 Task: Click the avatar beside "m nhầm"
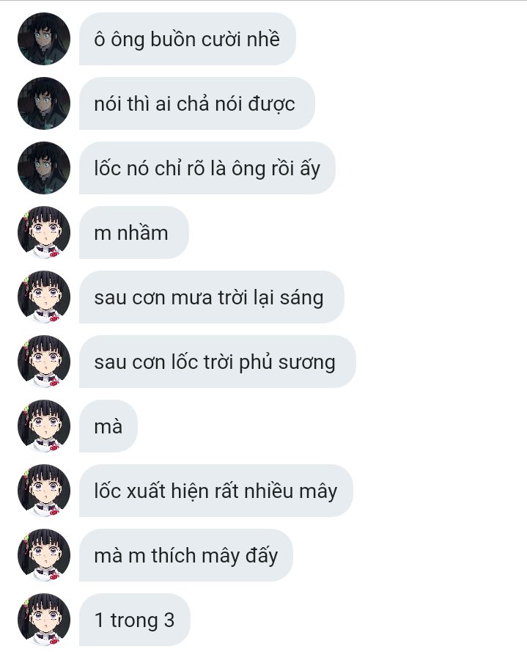pyautogui.click(x=44, y=232)
